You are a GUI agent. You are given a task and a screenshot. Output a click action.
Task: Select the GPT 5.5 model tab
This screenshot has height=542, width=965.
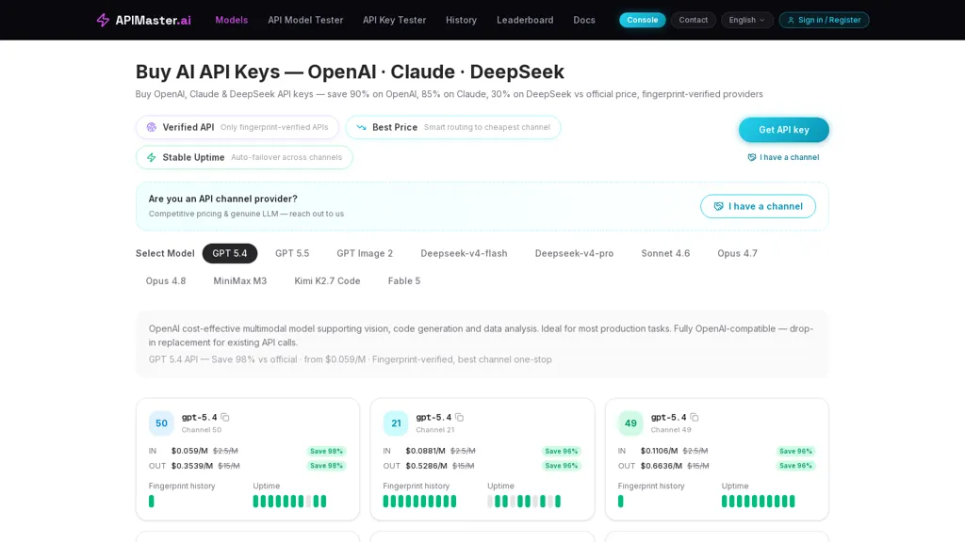pyautogui.click(x=292, y=253)
